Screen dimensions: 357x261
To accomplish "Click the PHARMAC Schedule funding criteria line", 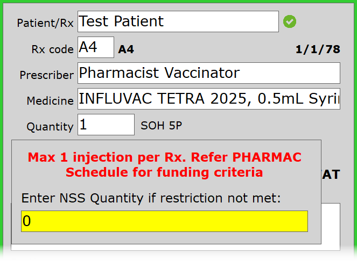I will point(164,172).
